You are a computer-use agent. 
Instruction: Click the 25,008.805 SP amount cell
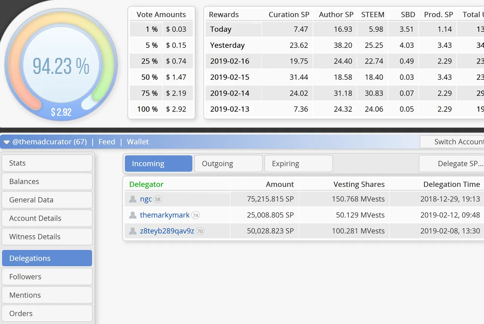point(270,215)
